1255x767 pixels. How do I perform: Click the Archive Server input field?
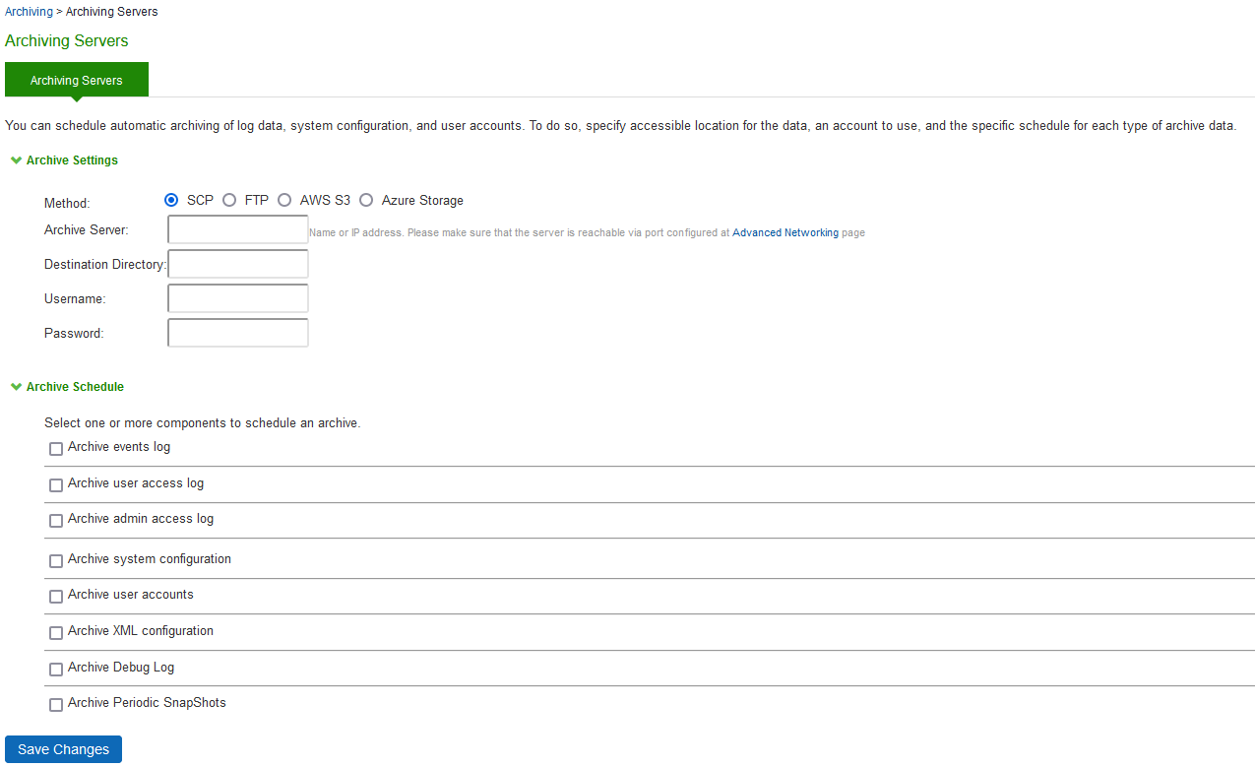pyautogui.click(x=238, y=229)
